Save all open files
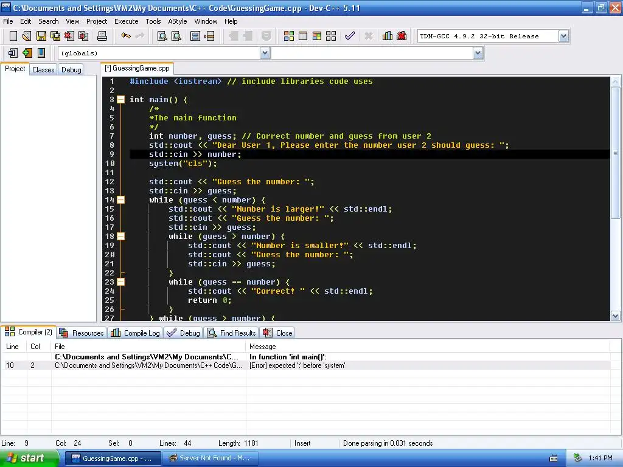Screen dimensions: 623x467 [55, 36]
